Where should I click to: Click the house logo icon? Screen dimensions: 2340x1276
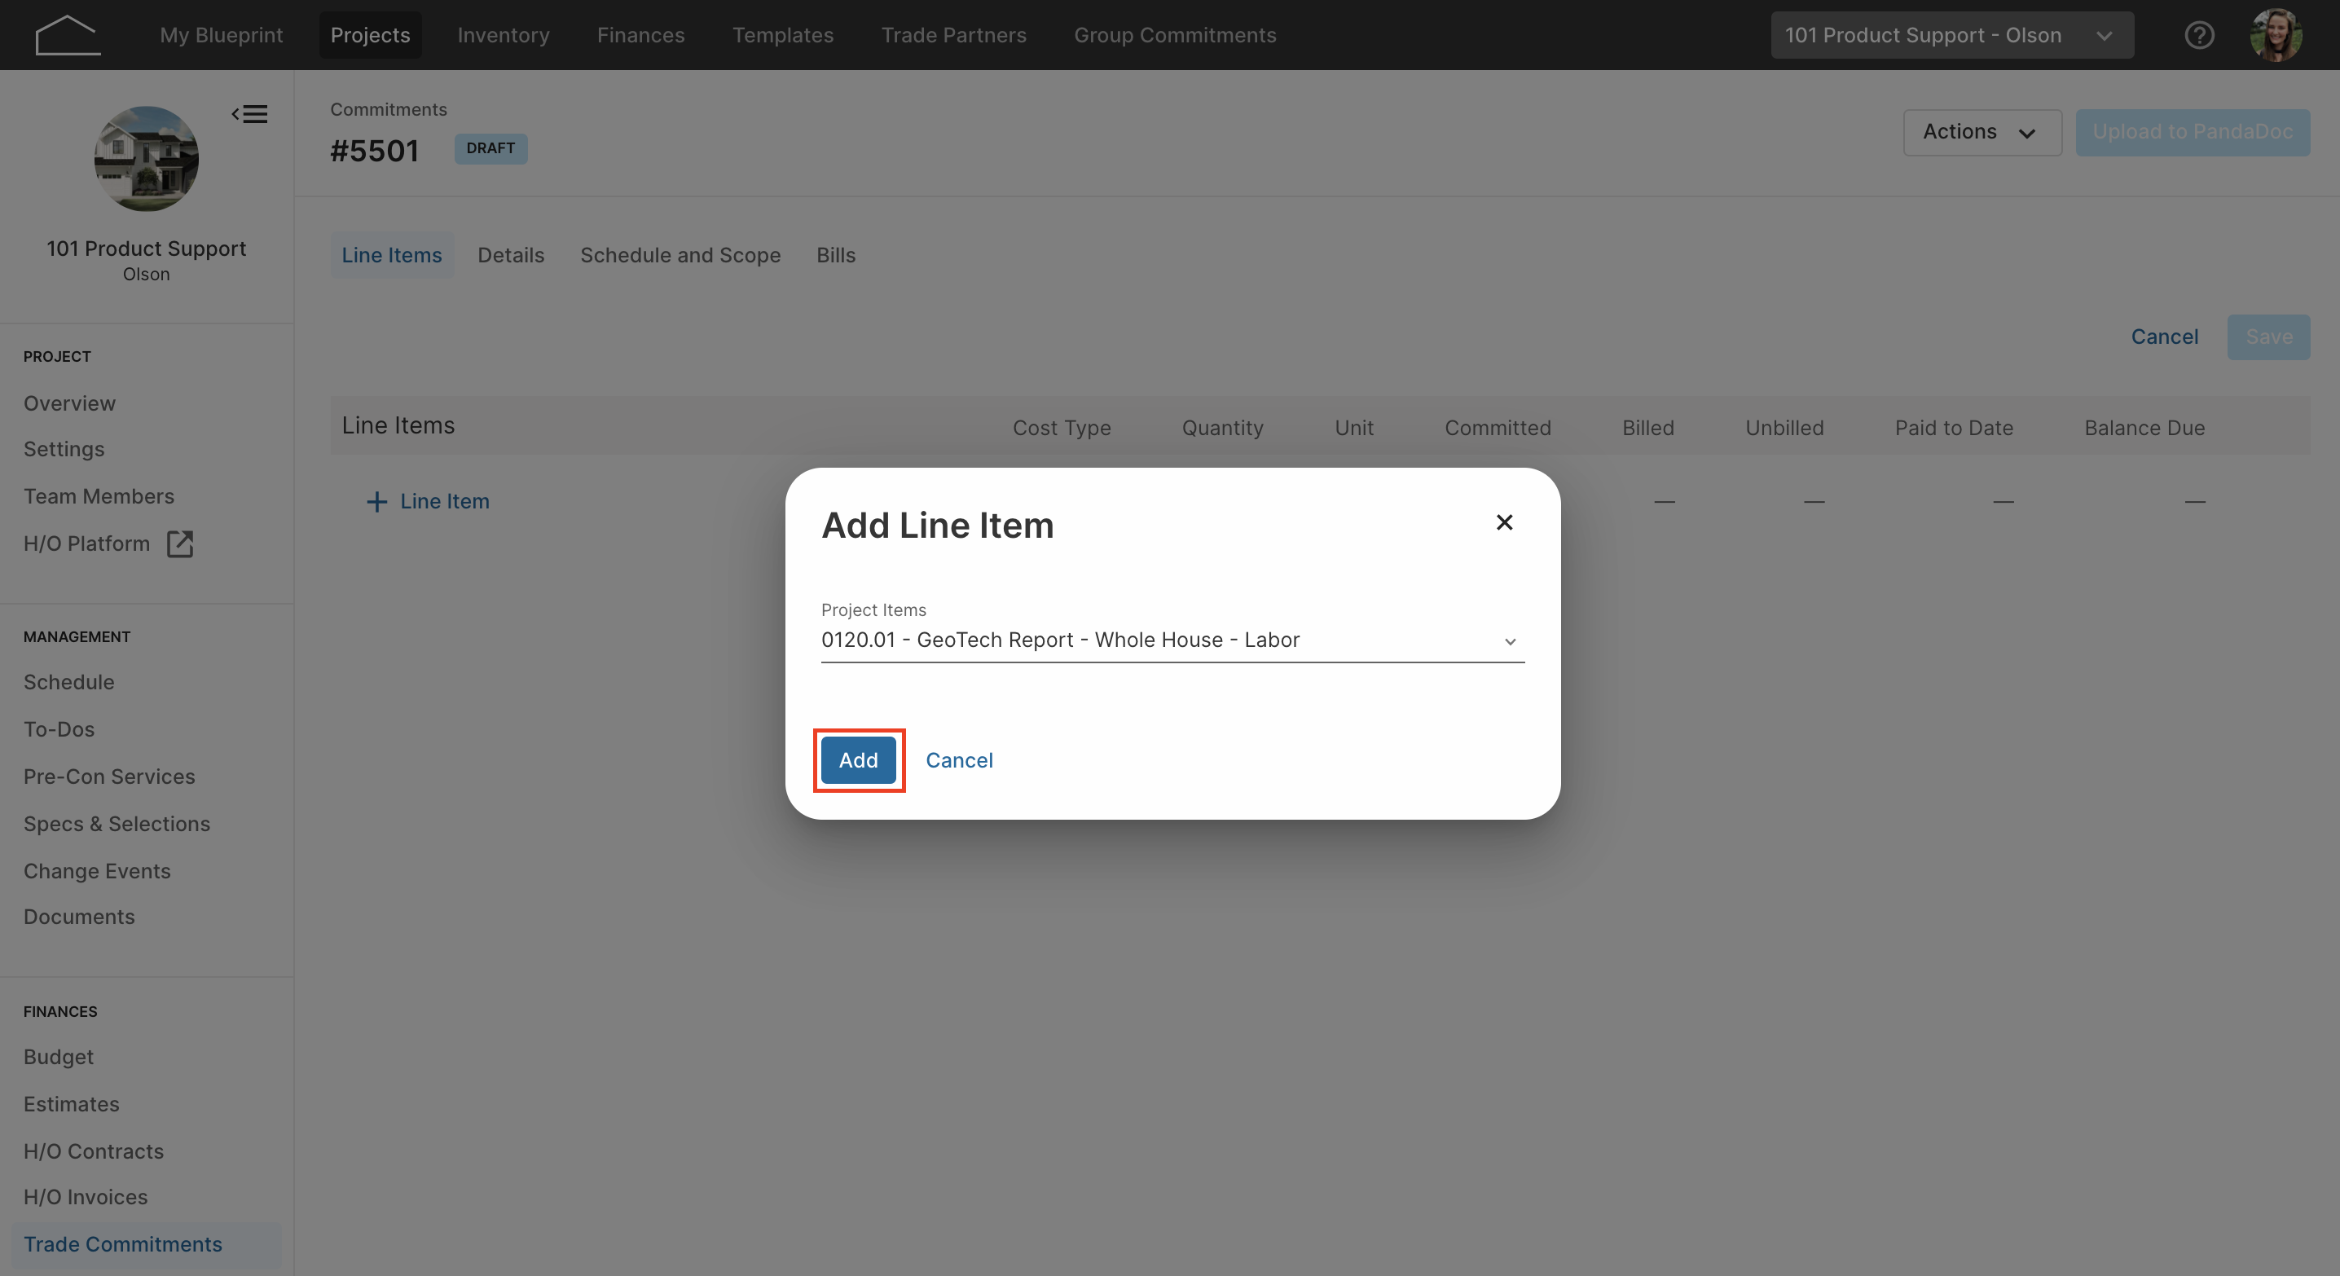tap(68, 35)
